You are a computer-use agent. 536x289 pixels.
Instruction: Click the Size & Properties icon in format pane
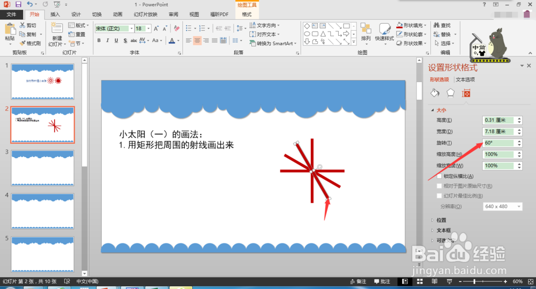(466, 93)
